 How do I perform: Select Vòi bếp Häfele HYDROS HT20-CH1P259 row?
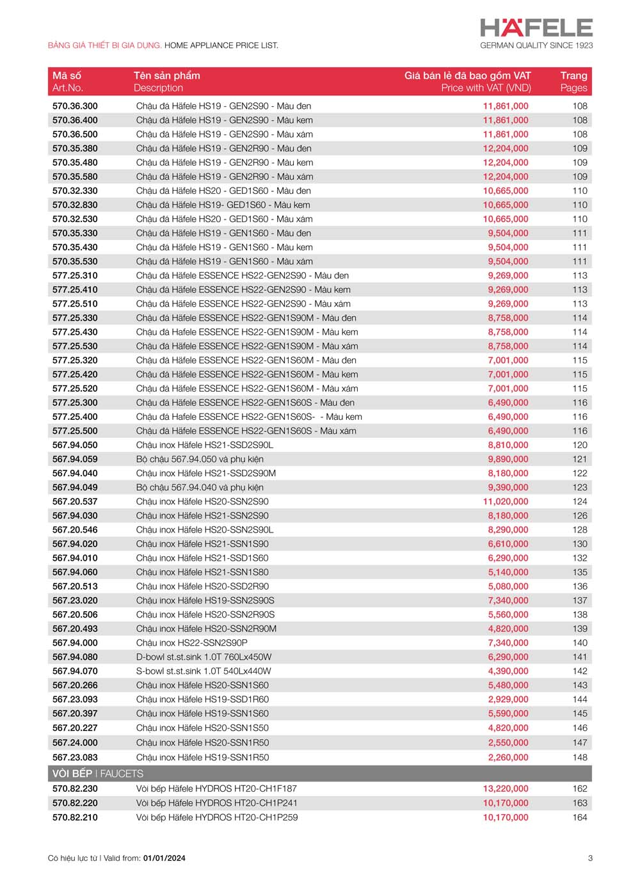point(216,817)
